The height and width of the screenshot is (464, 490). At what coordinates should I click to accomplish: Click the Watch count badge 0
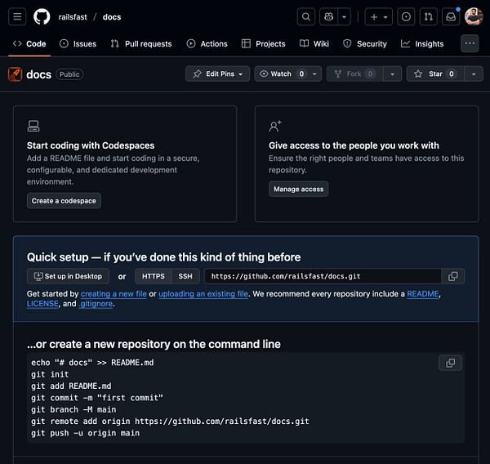(x=301, y=74)
